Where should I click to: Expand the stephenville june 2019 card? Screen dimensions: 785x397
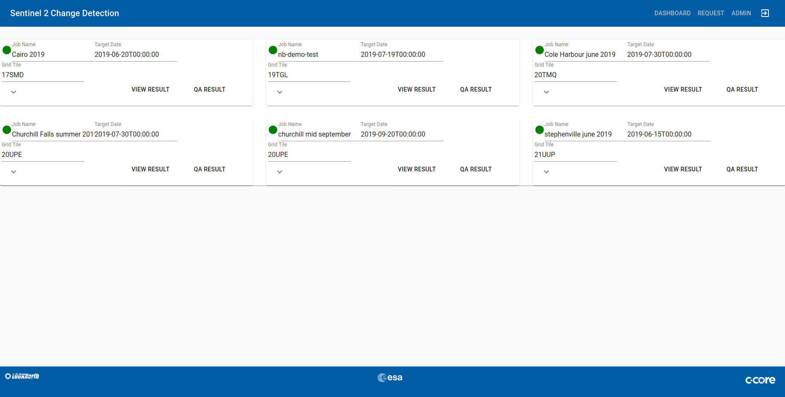coord(546,172)
